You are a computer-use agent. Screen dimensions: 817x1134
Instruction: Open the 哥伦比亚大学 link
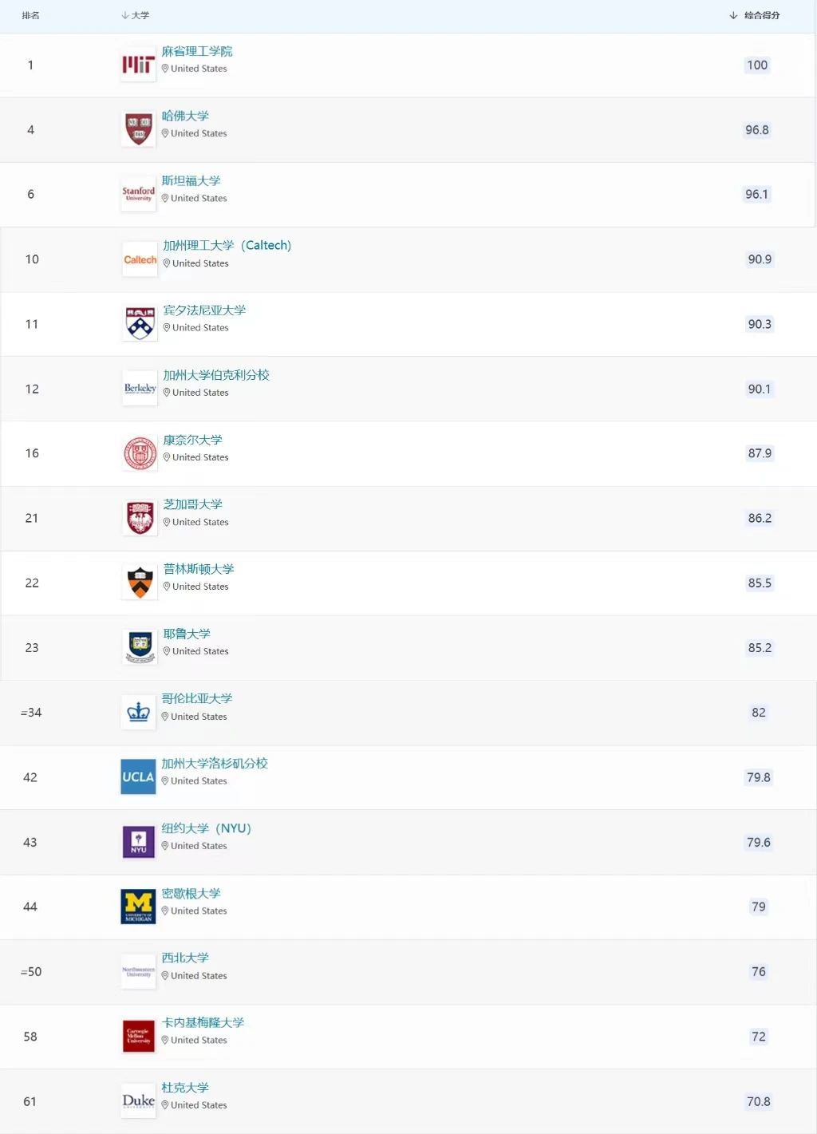click(197, 698)
